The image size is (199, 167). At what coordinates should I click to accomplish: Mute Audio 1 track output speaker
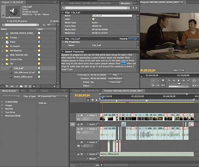click(x=78, y=124)
